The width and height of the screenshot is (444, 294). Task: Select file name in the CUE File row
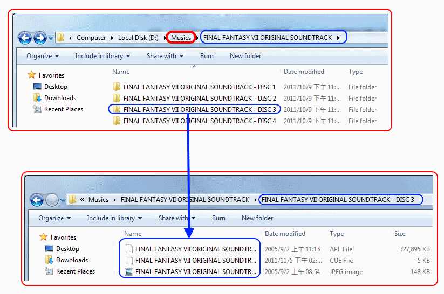pos(196,261)
